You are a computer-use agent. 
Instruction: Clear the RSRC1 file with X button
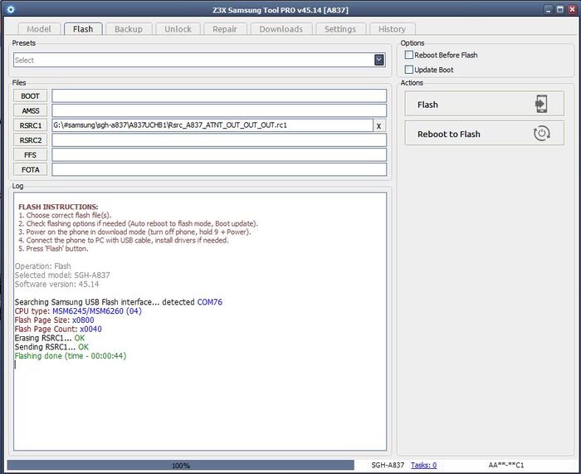point(378,126)
